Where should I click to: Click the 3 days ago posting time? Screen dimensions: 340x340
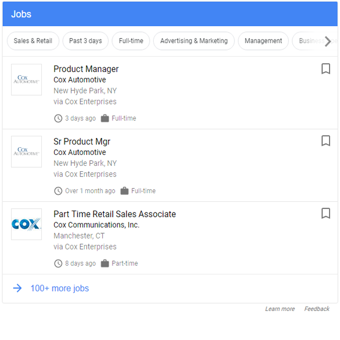pyautogui.click(x=81, y=118)
